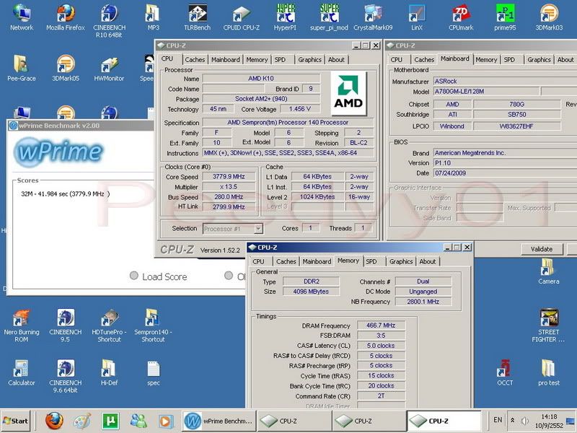The height and width of the screenshot is (433, 577).
Task: Open Hi-Def folder icon
Action: coord(110,372)
